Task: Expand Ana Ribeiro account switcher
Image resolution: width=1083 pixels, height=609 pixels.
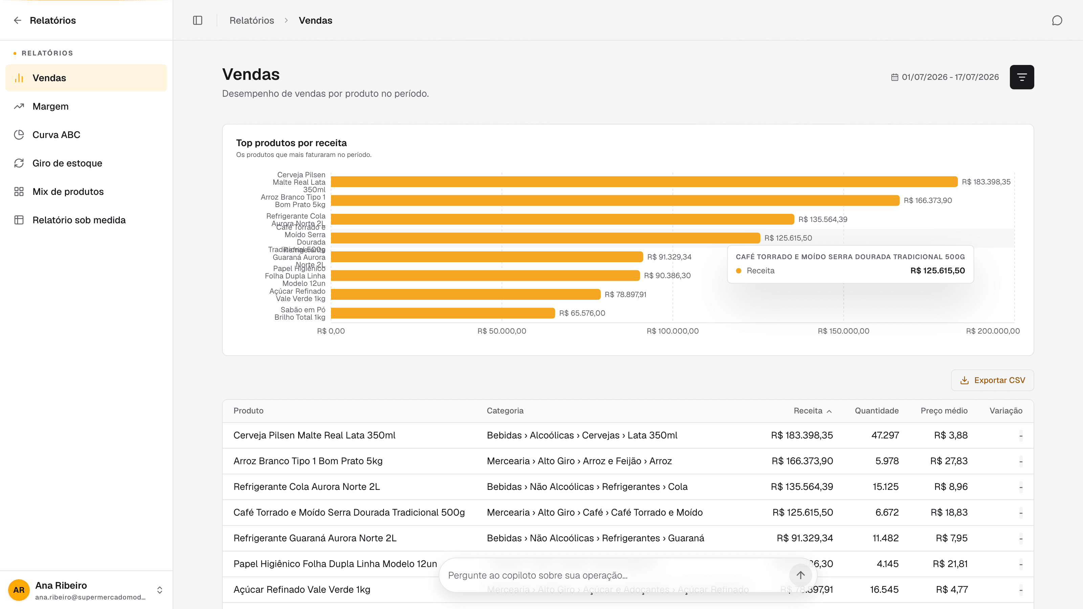Action: click(160, 590)
